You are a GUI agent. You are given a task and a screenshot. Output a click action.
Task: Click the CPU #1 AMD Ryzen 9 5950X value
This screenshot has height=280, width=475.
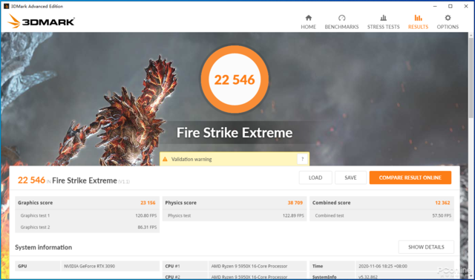pyautogui.click(x=249, y=266)
